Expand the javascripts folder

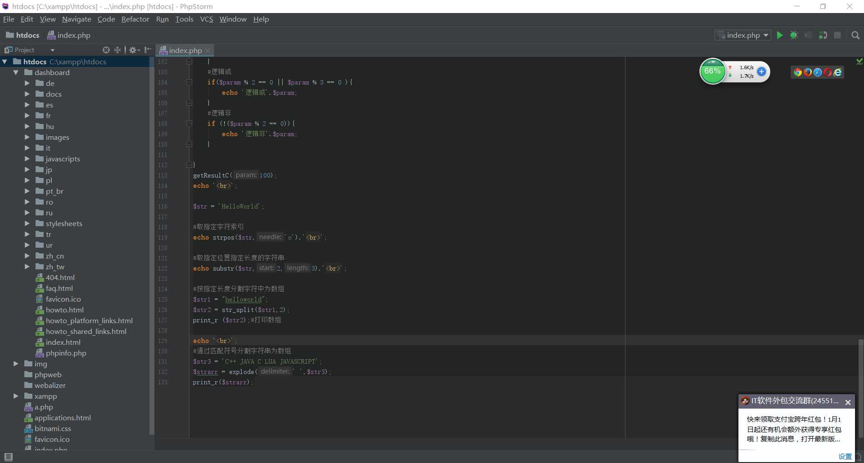pos(27,159)
